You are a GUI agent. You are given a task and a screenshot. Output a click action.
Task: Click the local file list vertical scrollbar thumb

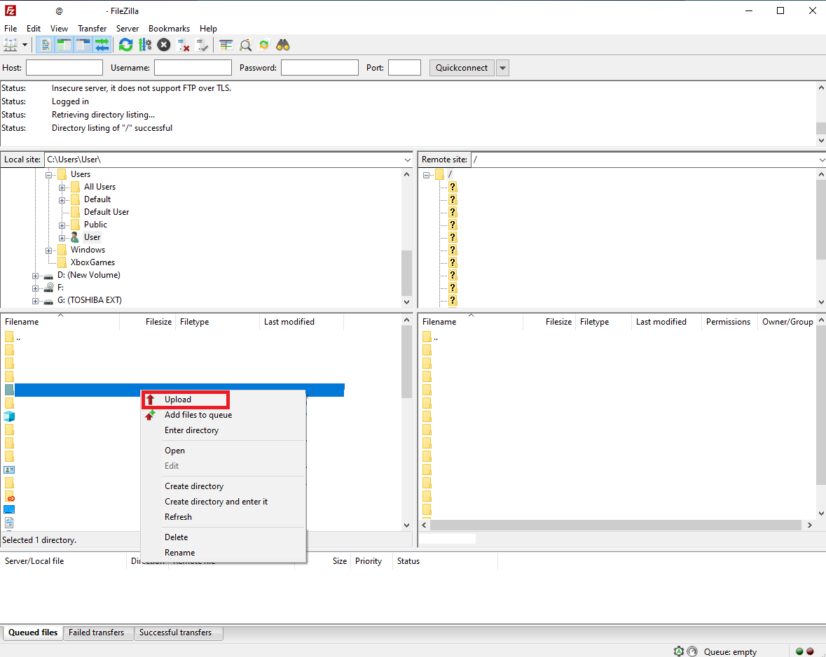(406, 362)
